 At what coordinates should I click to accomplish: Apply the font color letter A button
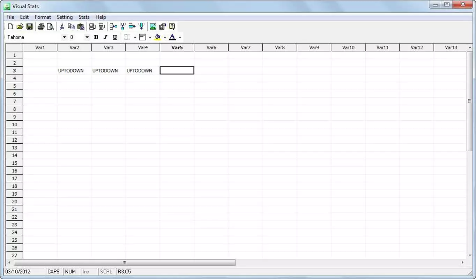172,37
